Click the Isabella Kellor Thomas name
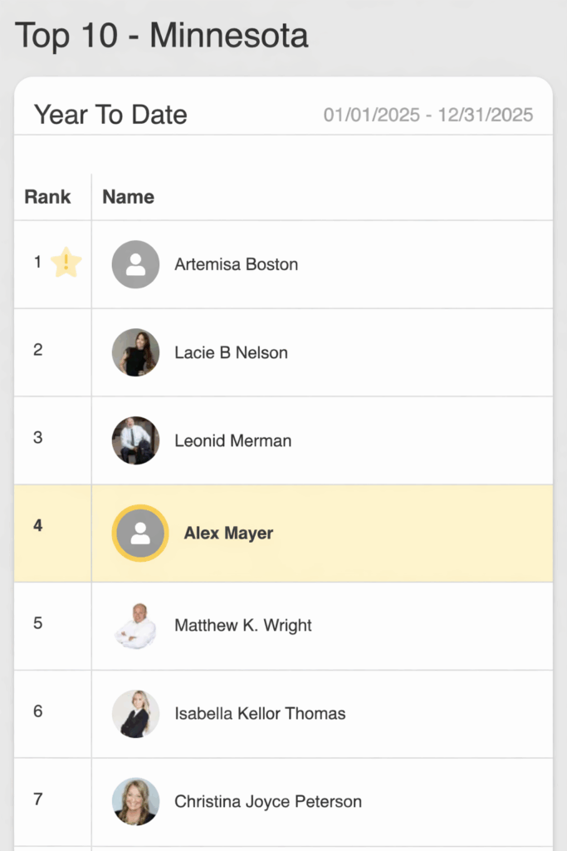Image resolution: width=567 pixels, height=851 pixels. click(260, 714)
